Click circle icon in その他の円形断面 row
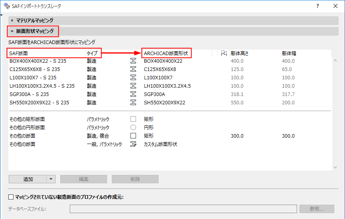 coord(133,127)
